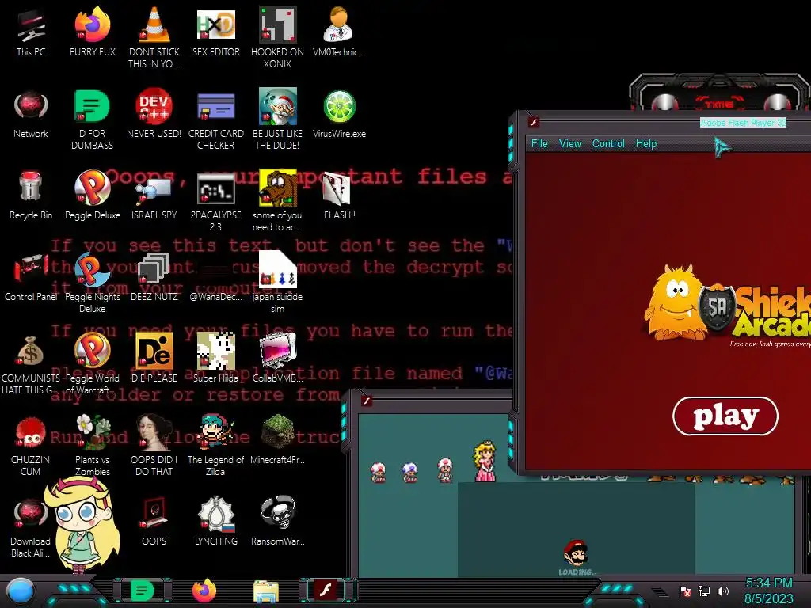This screenshot has height=608, width=811.
Task: Open View menu in Flash Player
Action: [x=570, y=144]
